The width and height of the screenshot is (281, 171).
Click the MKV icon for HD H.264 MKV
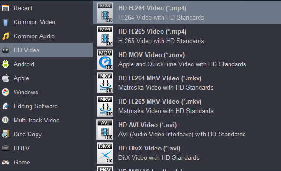(x=105, y=83)
